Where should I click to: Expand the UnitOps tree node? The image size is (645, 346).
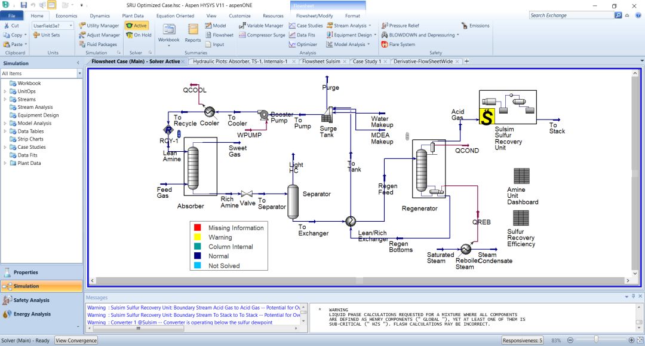pyautogui.click(x=5, y=91)
